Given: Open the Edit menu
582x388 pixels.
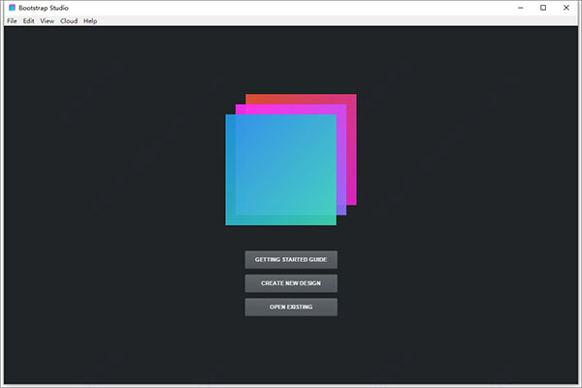Looking at the screenshot, I should coord(28,21).
